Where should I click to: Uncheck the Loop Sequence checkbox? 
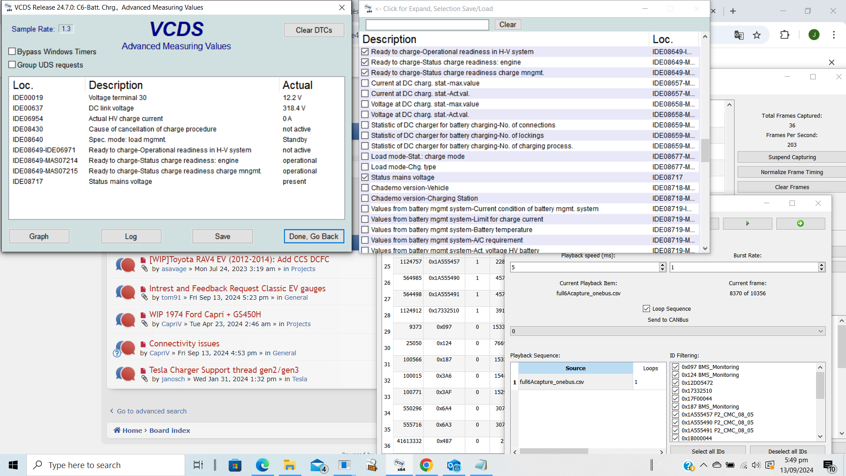pos(646,309)
